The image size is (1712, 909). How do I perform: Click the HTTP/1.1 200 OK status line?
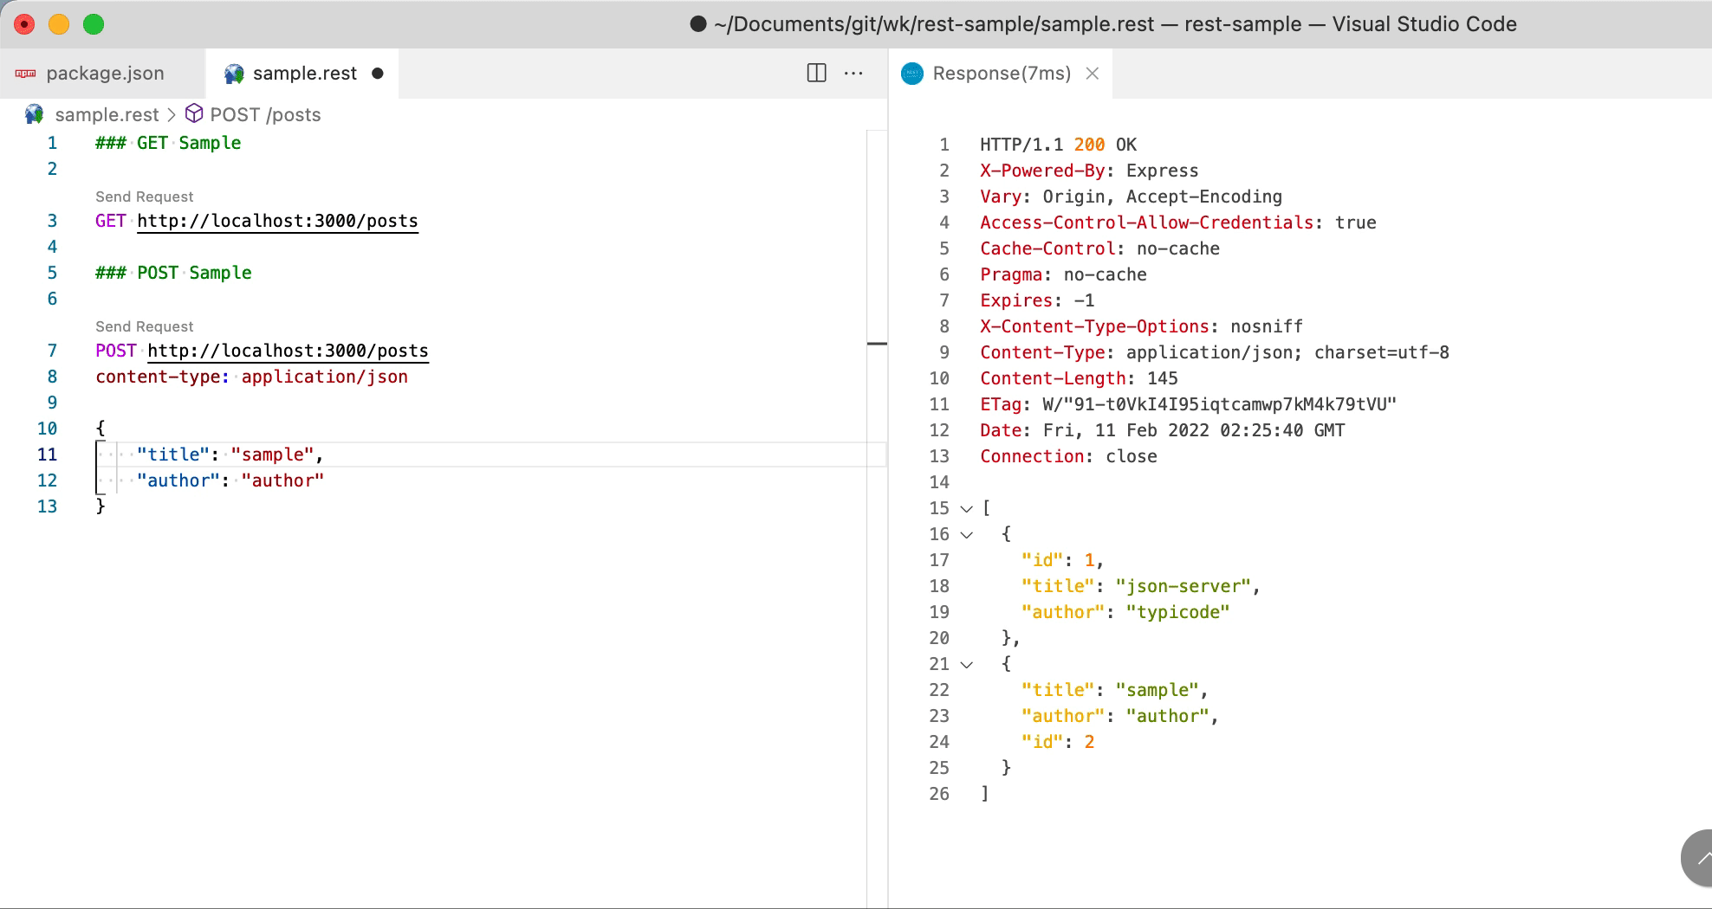[1058, 145]
